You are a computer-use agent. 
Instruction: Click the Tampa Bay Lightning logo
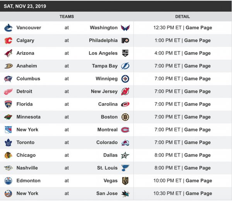click(x=125, y=66)
